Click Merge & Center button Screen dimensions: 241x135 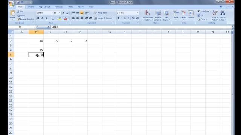point(103,18)
